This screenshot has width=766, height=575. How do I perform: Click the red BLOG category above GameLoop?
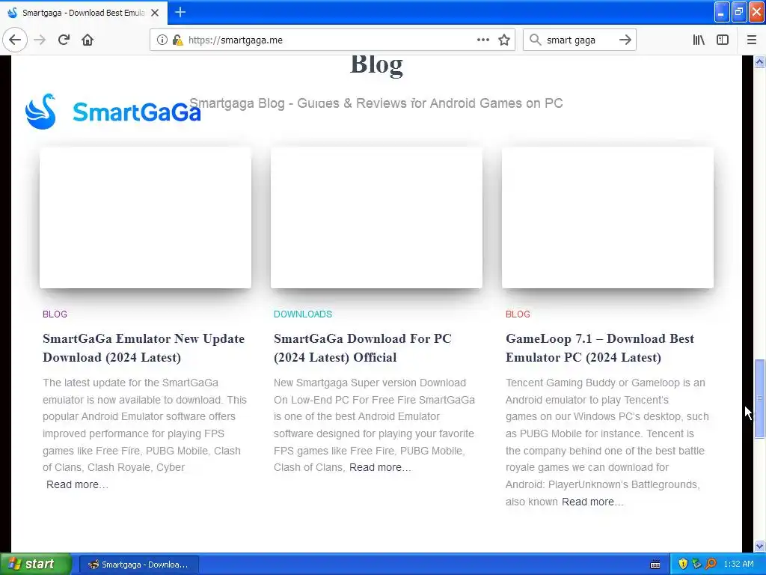tap(518, 314)
